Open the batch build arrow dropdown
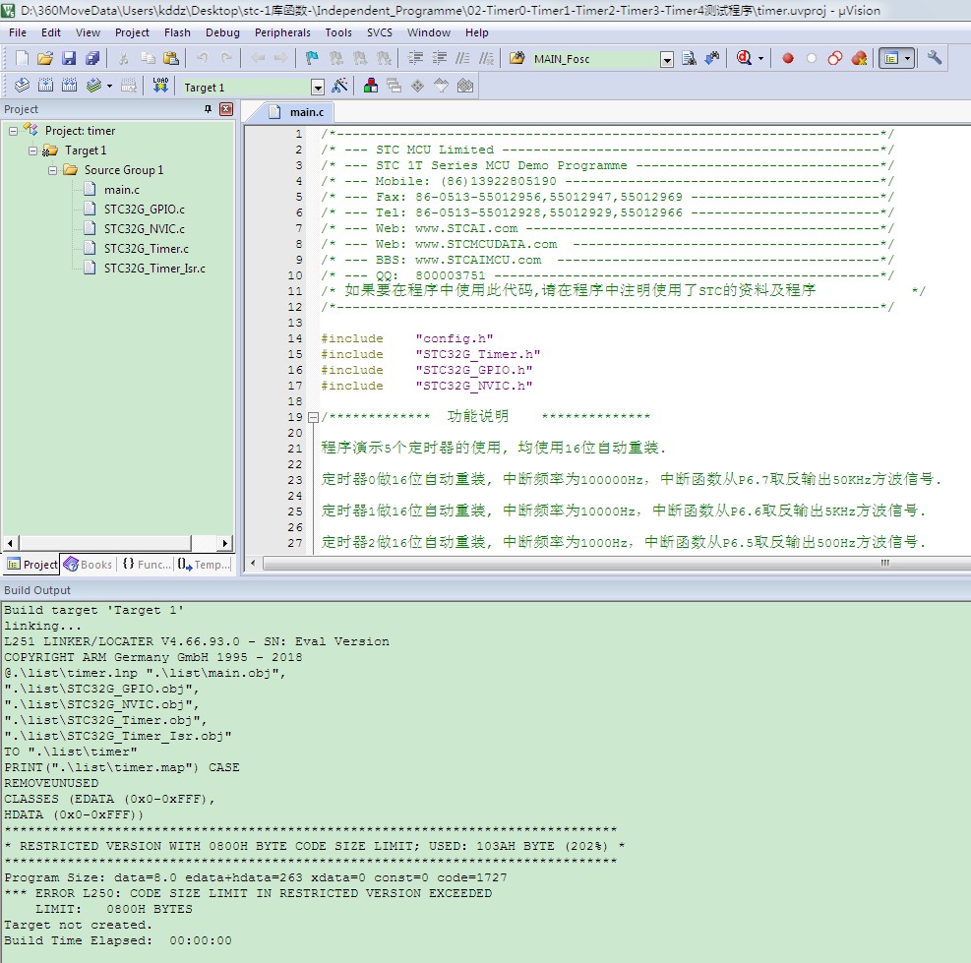This screenshot has width=971, height=963. click(x=109, y=87)
